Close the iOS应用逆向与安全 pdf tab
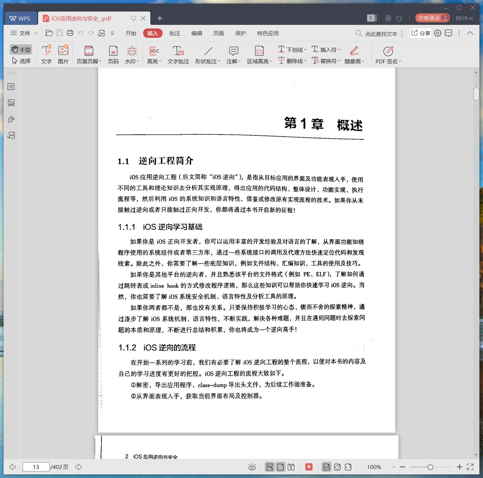Screen dimensions: 483x478 [143, 18]
